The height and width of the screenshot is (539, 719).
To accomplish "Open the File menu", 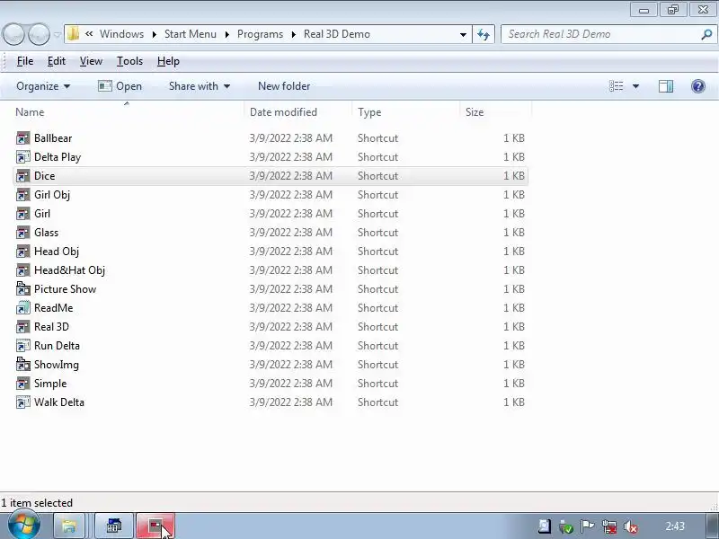I will [25, 61].
